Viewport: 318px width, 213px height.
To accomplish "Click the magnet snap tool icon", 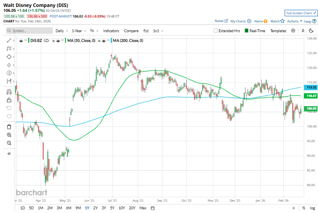I will [9, 92].
